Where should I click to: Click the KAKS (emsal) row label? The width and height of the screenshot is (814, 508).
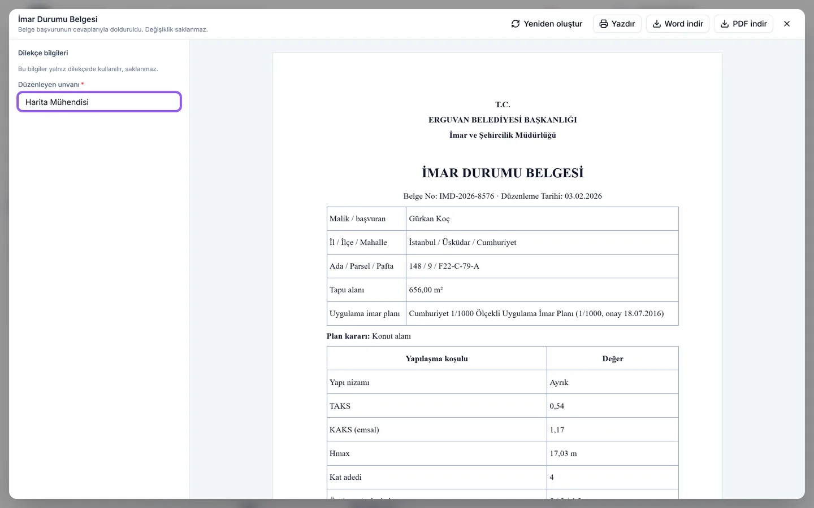pyautogui.click(x=354, y=430)
